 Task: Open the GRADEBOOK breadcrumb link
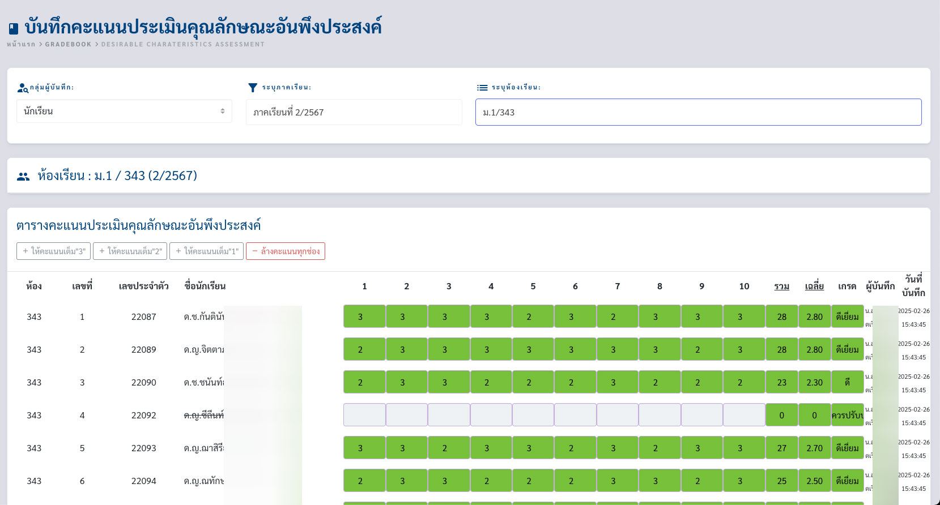pos(68,44)
